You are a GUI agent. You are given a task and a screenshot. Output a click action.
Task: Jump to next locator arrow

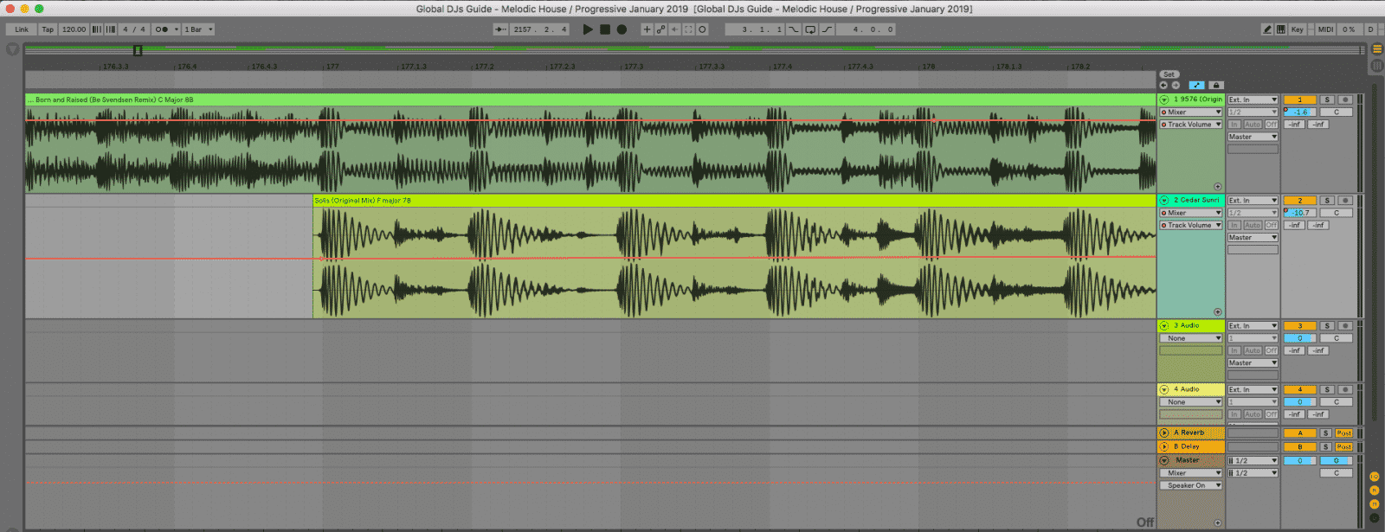coord(1176,85)
